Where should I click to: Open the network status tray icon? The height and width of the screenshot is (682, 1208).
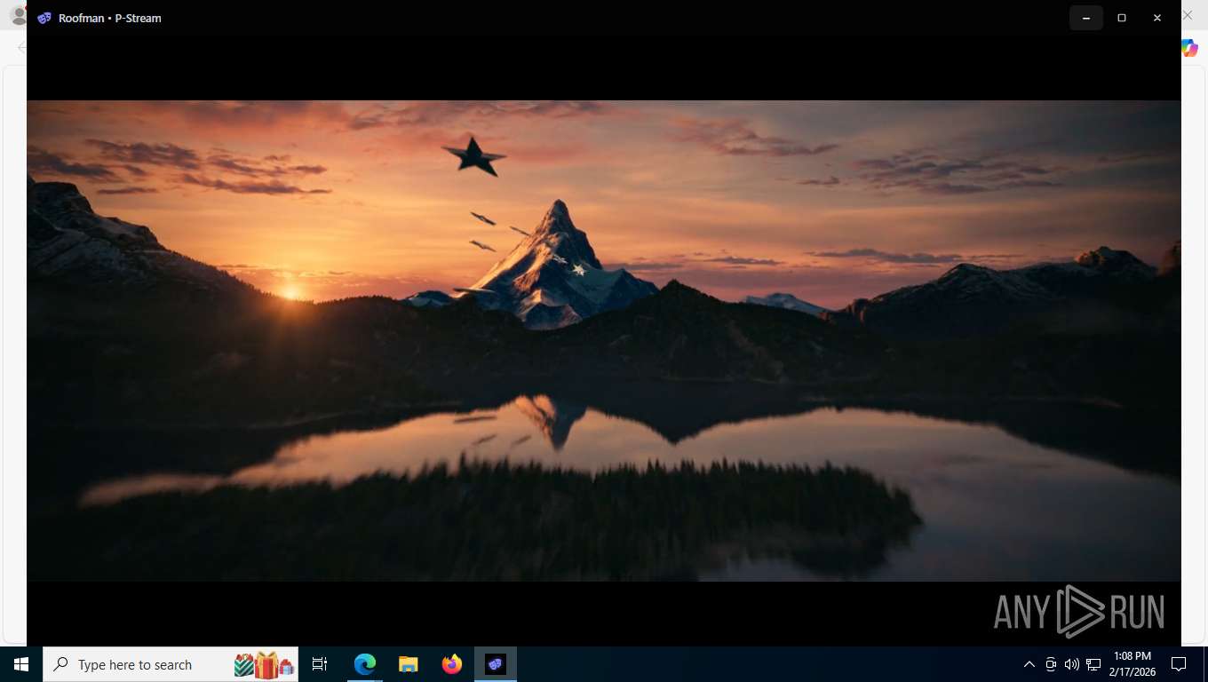pos(1093,664)
